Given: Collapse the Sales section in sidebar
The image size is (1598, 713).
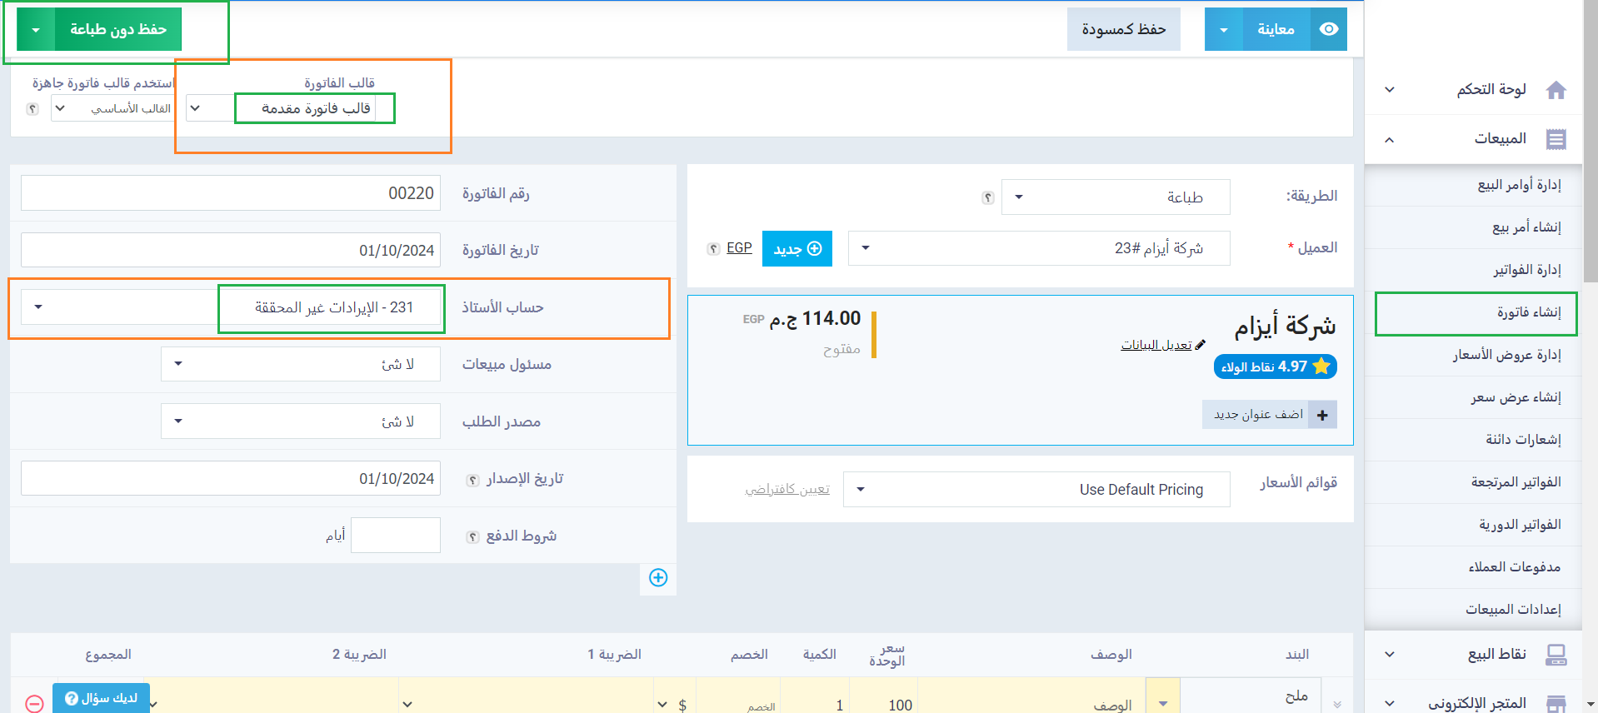Looking at the screenshot, I should (x=1389, y=139).
